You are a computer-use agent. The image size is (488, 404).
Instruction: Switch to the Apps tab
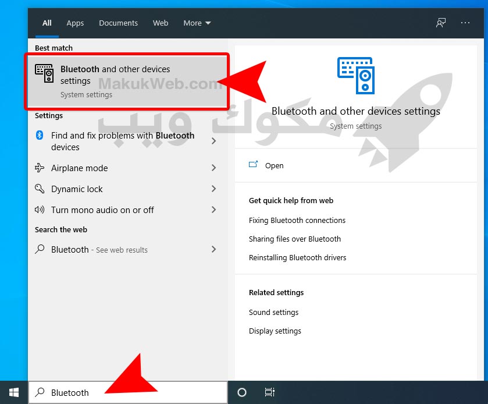click(x=75, y=23)
